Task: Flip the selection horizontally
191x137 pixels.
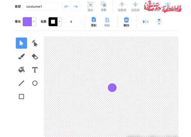Action: coord(146,22)
